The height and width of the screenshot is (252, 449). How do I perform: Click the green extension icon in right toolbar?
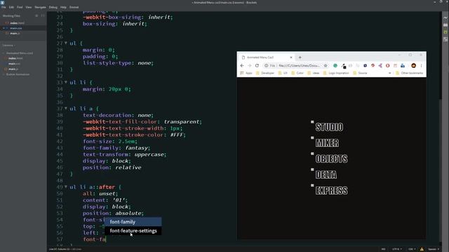[445, 32]
